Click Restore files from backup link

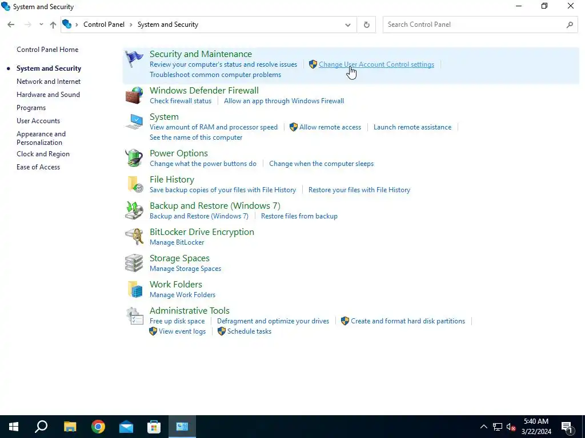point(299,216)
